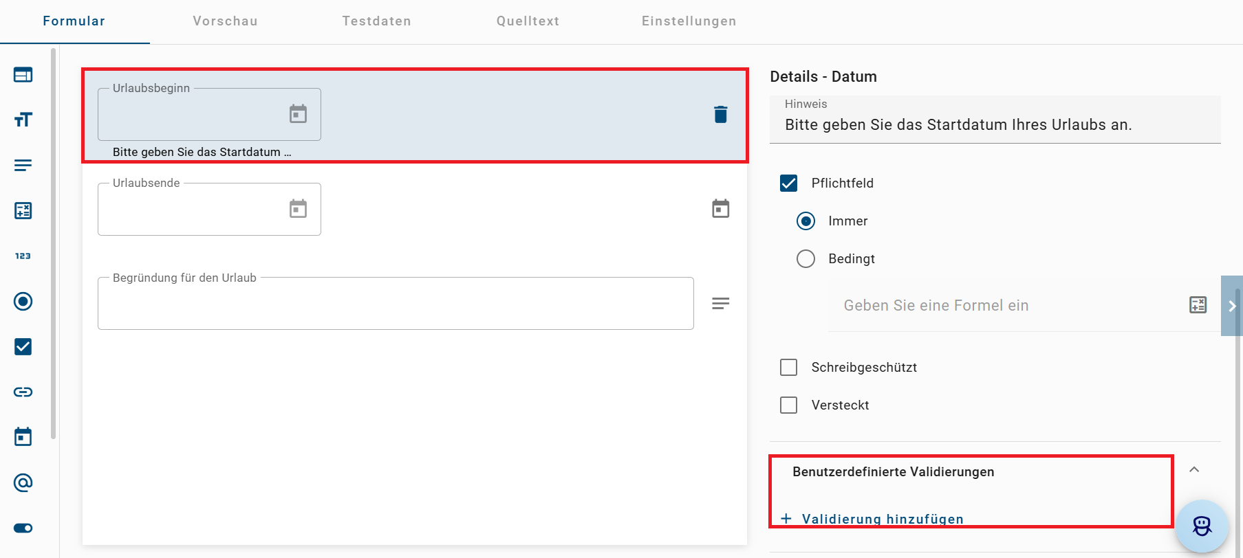The height and width of the screenshot is (558, 1243).
Task: Add a date field from sidebar
Action: pyautogui.click(x=23, y=436)
